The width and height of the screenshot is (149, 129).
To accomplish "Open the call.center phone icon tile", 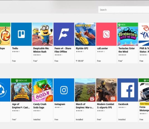I will coord(106,34).
